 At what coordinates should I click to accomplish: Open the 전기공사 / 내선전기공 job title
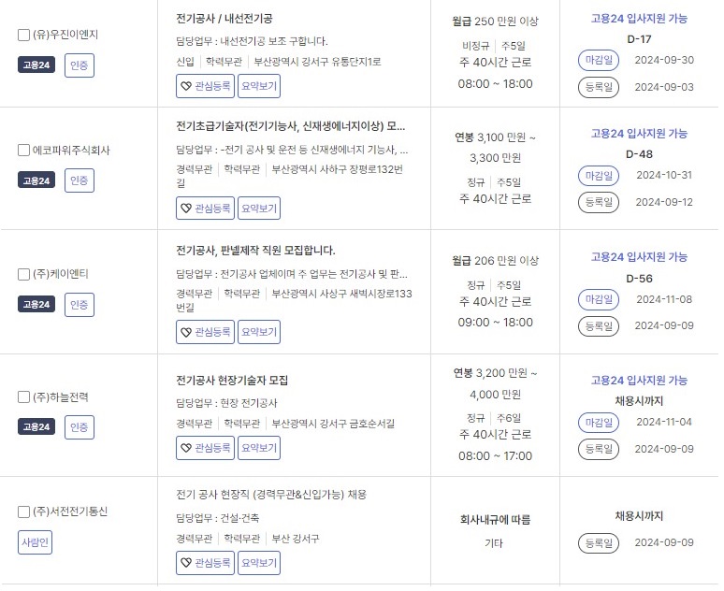[x=224, y=19]
